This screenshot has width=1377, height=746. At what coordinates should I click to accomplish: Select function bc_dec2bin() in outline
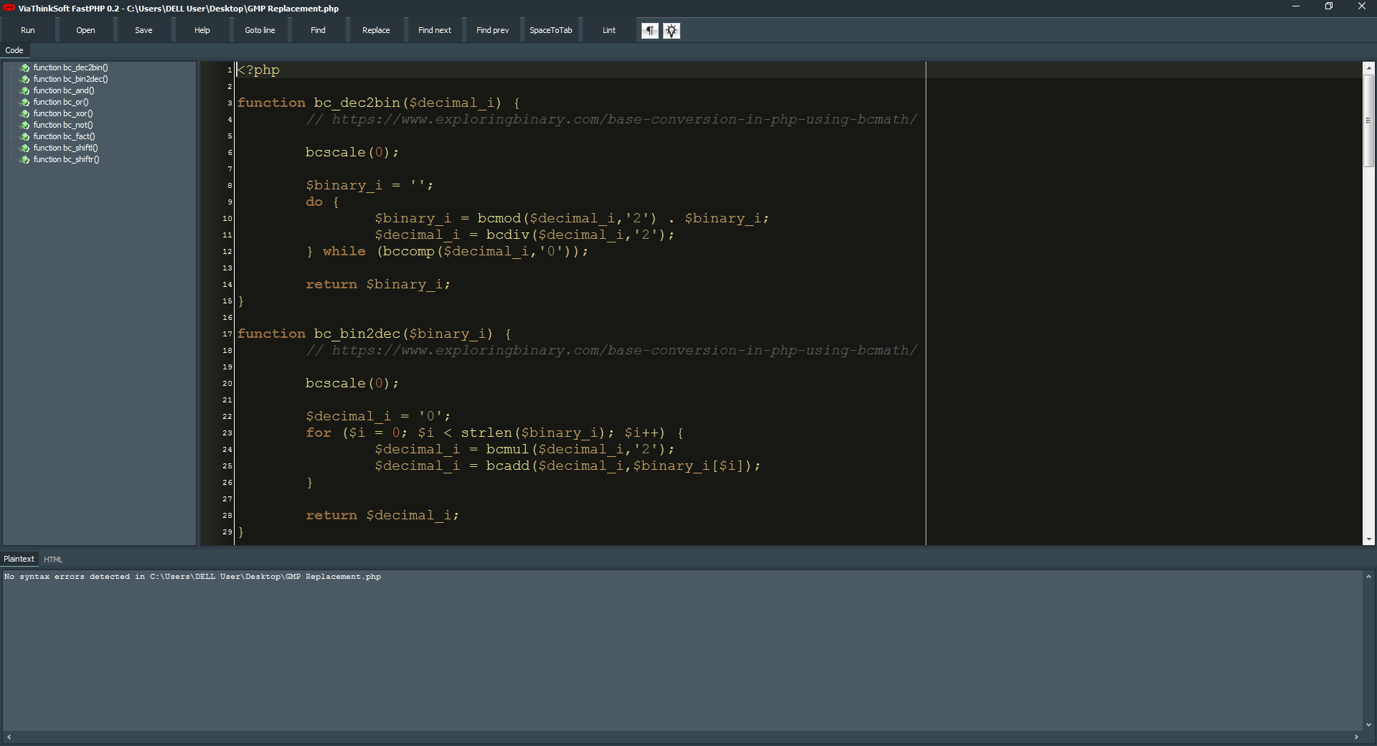tap(70, 67)
